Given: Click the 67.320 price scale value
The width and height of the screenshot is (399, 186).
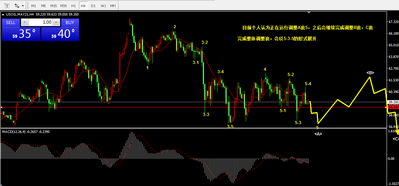Looking at the screenshot, I should click(393, 22).
